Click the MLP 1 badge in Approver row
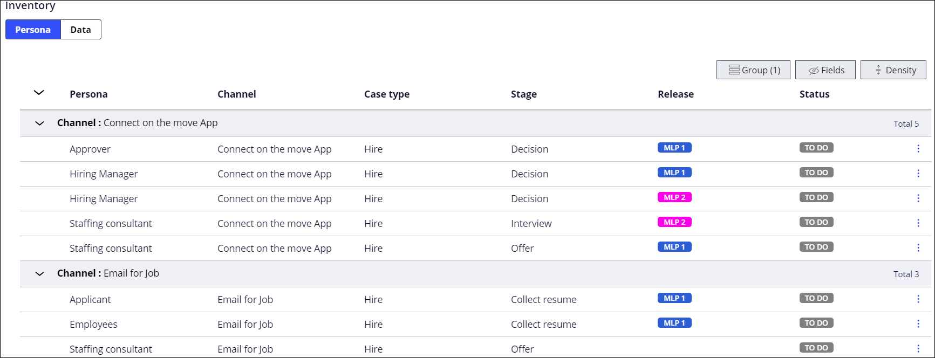The width and height of the screenshot is (935, 358). click(x=674, y=148)
